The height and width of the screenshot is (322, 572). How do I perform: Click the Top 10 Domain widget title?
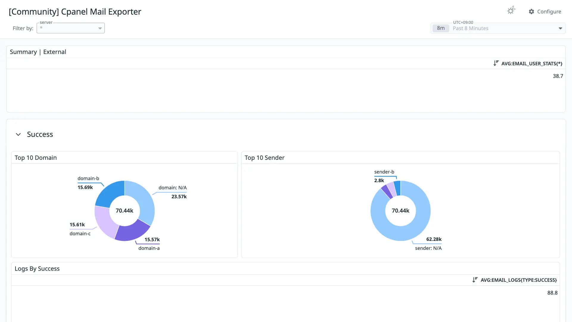(36, 158)
